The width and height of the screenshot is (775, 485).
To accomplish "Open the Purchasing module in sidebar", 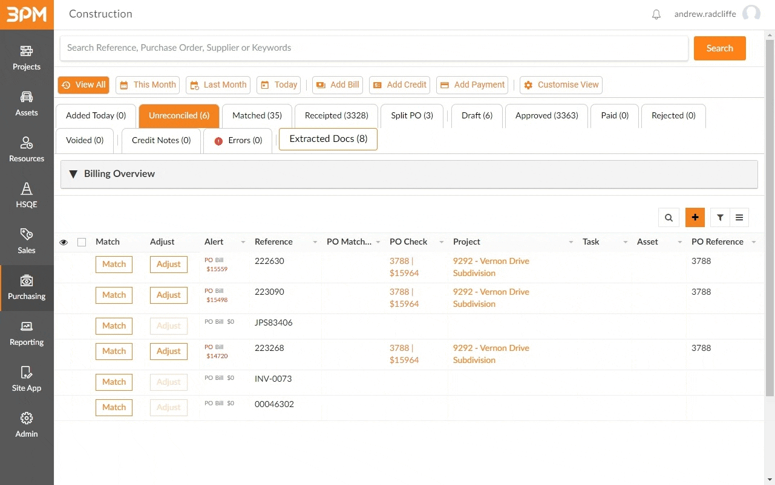I will point(27,288).
